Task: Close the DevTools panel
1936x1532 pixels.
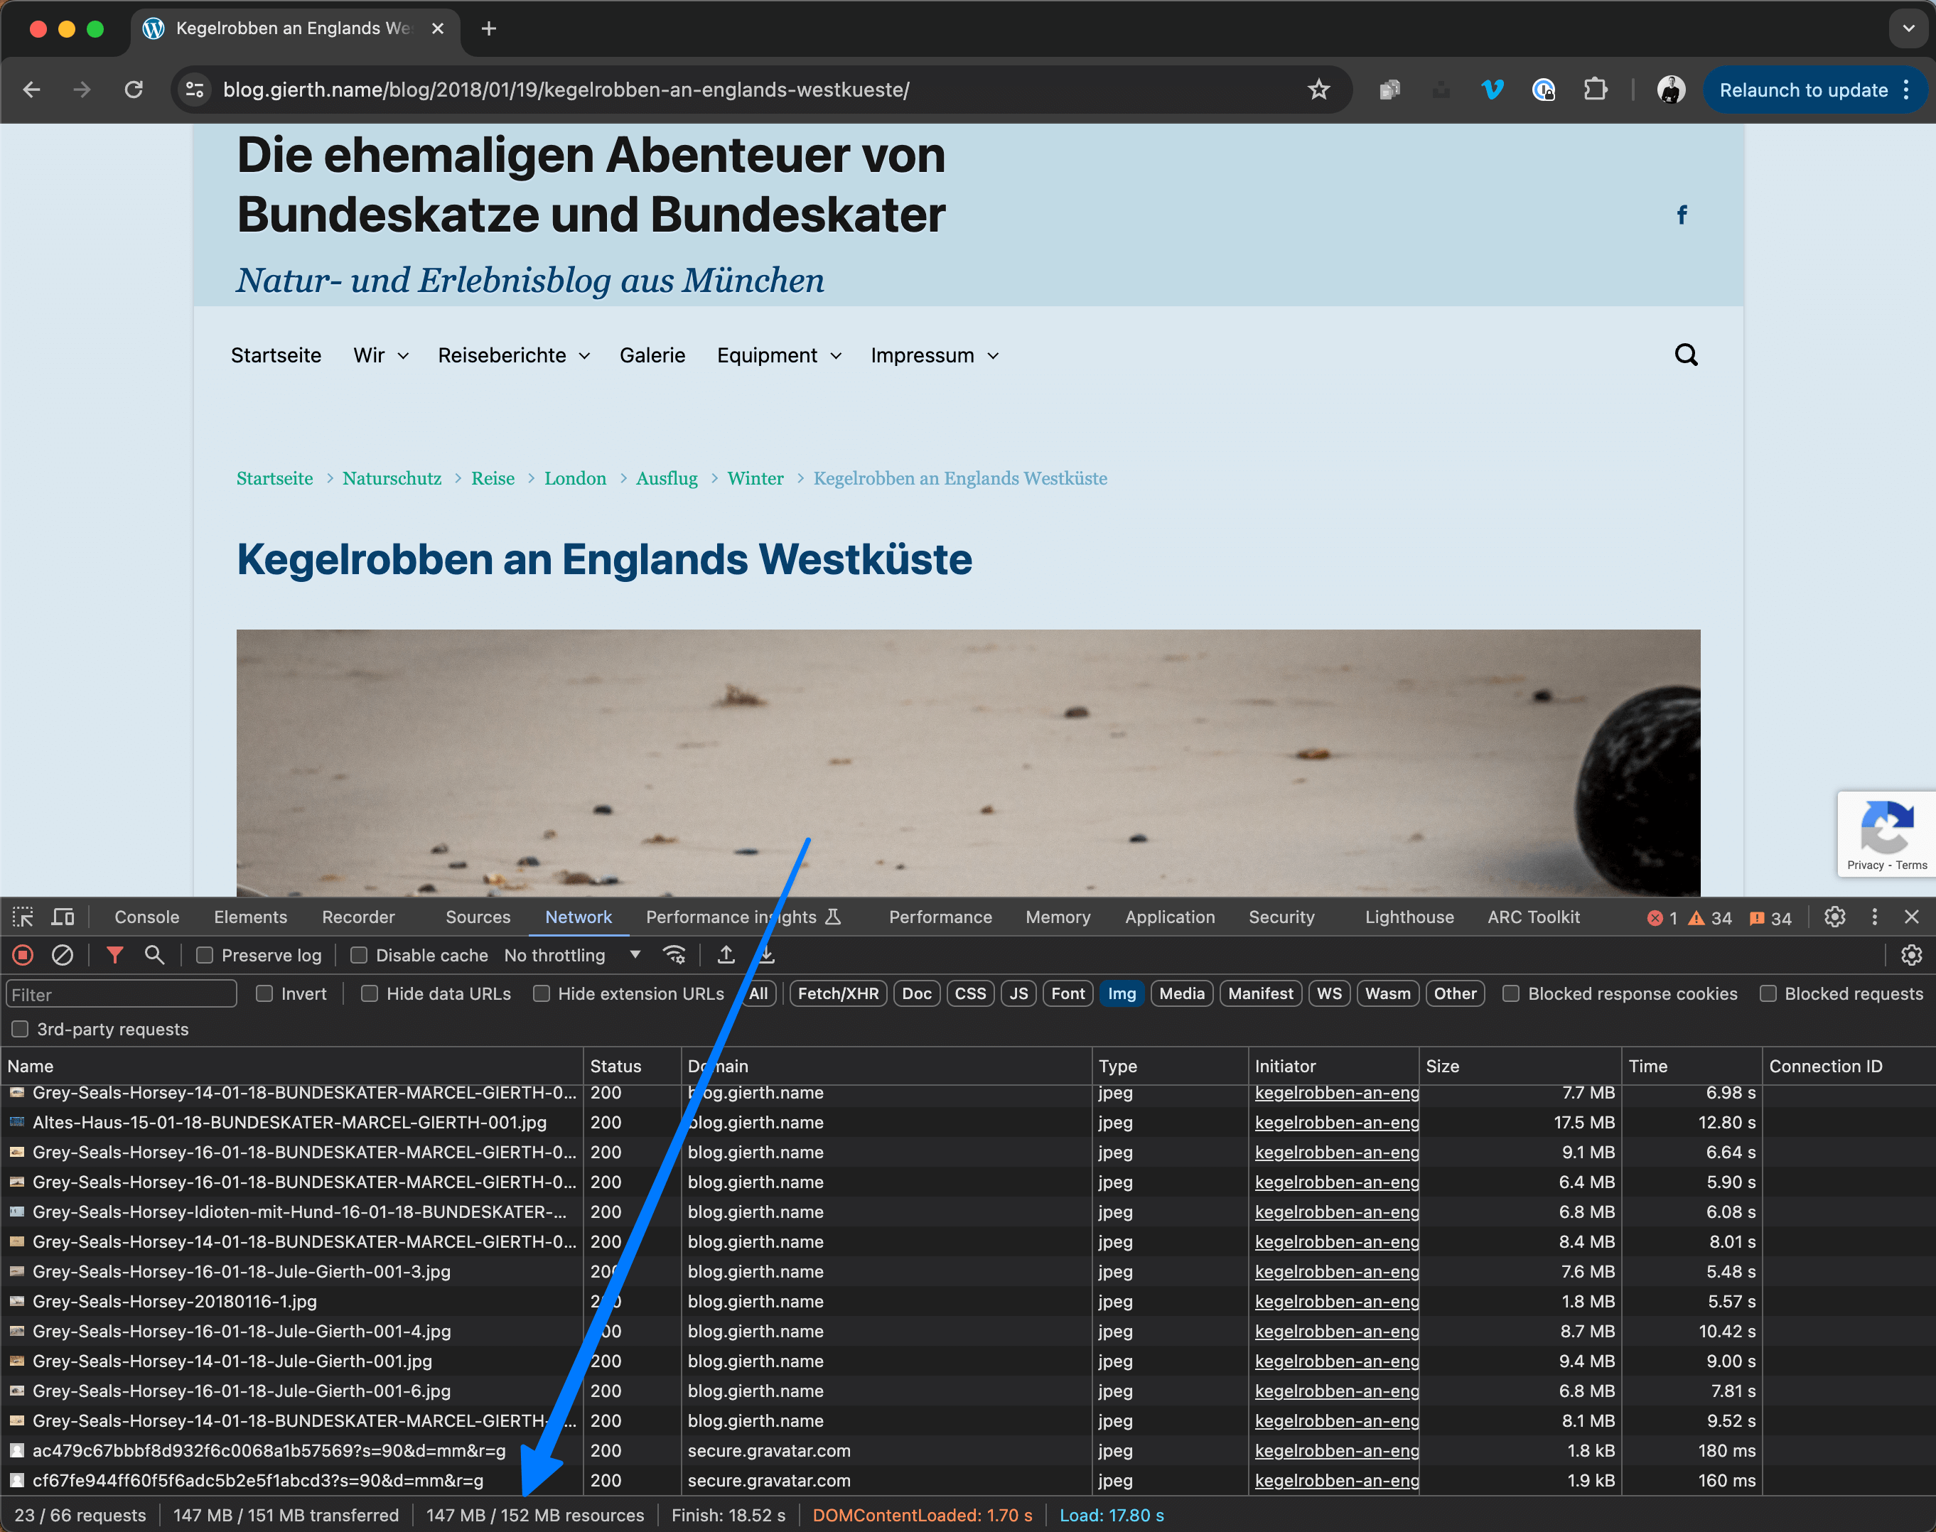Action: (1912, 917)
